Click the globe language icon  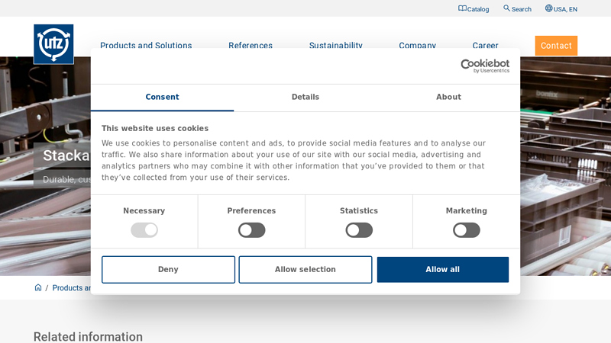point(548,8)
